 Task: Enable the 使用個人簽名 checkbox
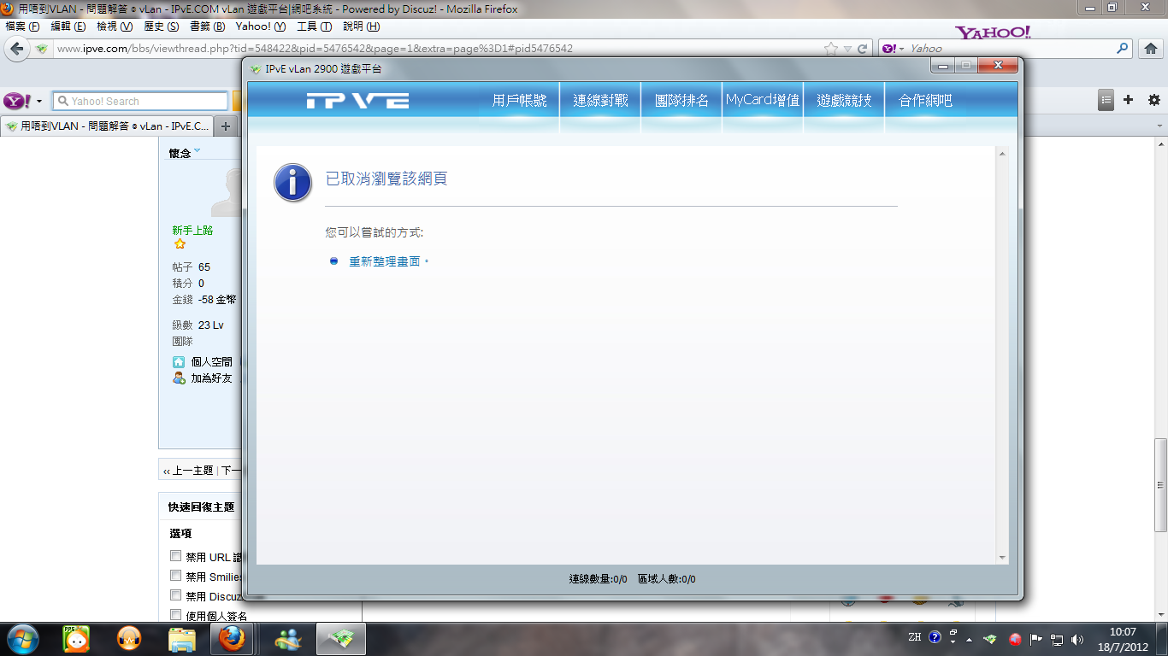pyautogui.click(x=176, y=615)
